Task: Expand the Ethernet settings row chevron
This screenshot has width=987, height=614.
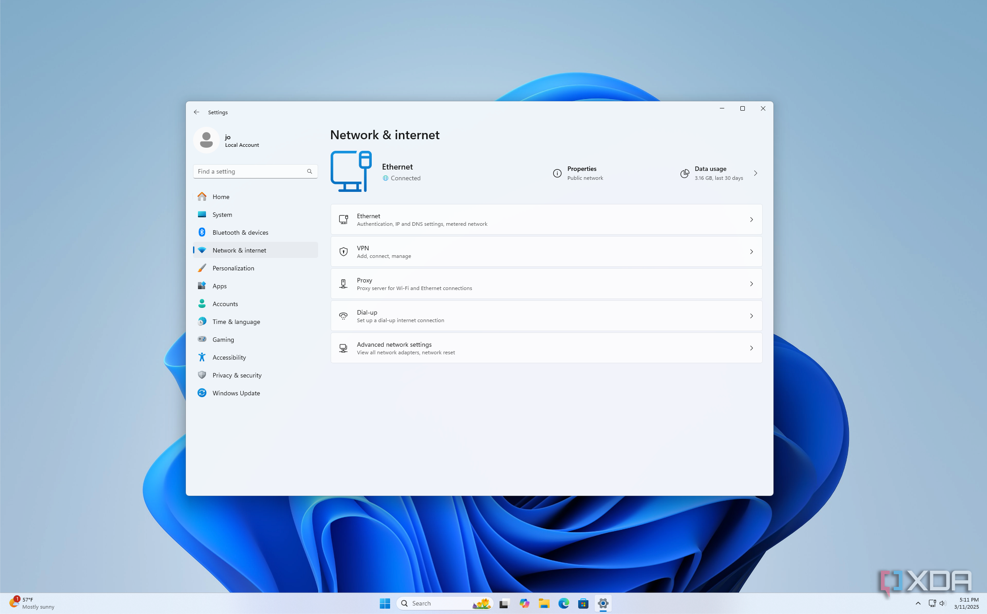Action: (x=752, y=220)
